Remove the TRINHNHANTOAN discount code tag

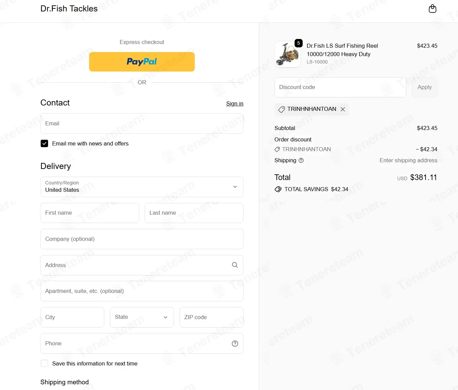point(343,109)
